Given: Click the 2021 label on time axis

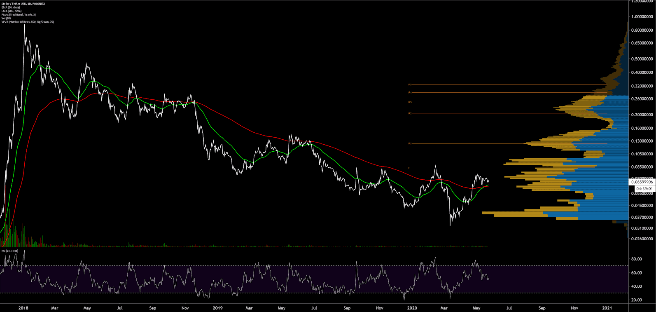Looking at the screenshot, I should (607, 308).
